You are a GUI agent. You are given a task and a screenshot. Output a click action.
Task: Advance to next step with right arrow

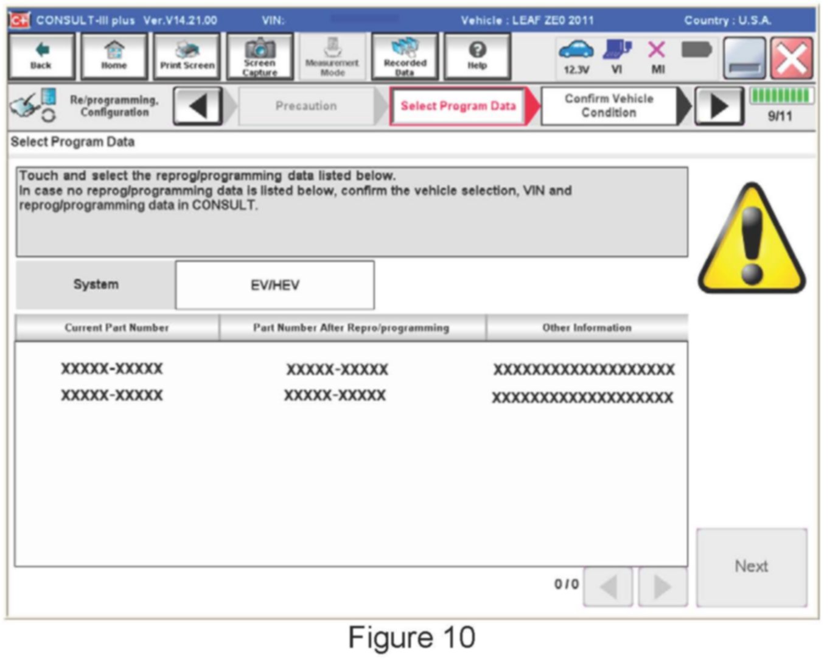(719, 107)
